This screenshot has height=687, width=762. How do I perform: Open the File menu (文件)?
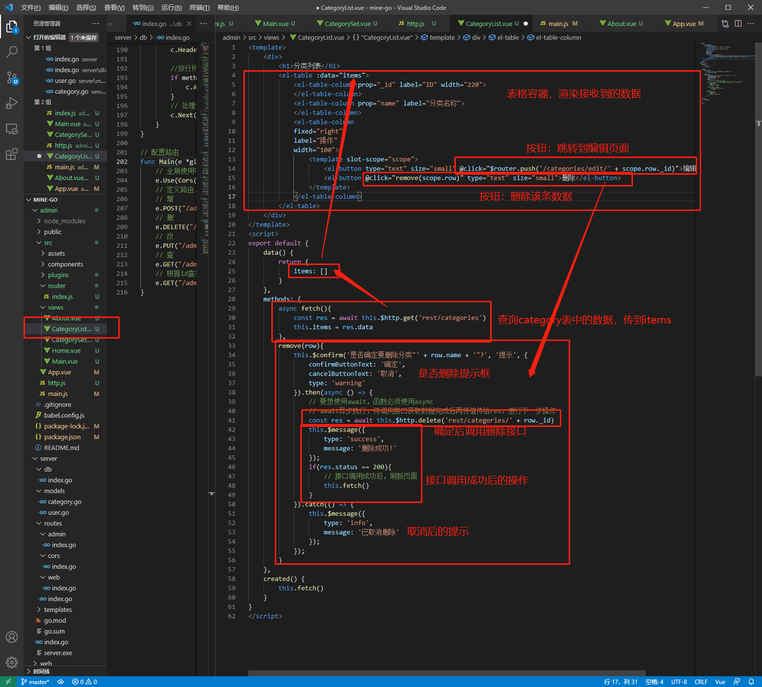tap(30, 7)
